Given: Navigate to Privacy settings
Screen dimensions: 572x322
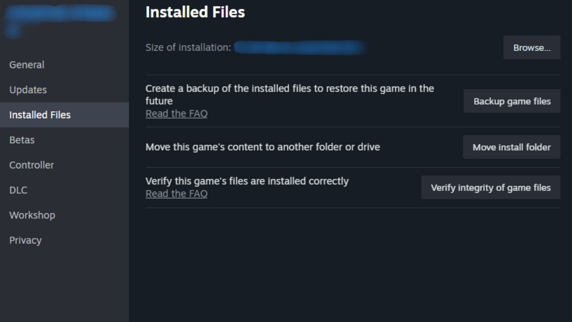Looking at the screenshot, I should pyautogui.click(x=26, y=240).
